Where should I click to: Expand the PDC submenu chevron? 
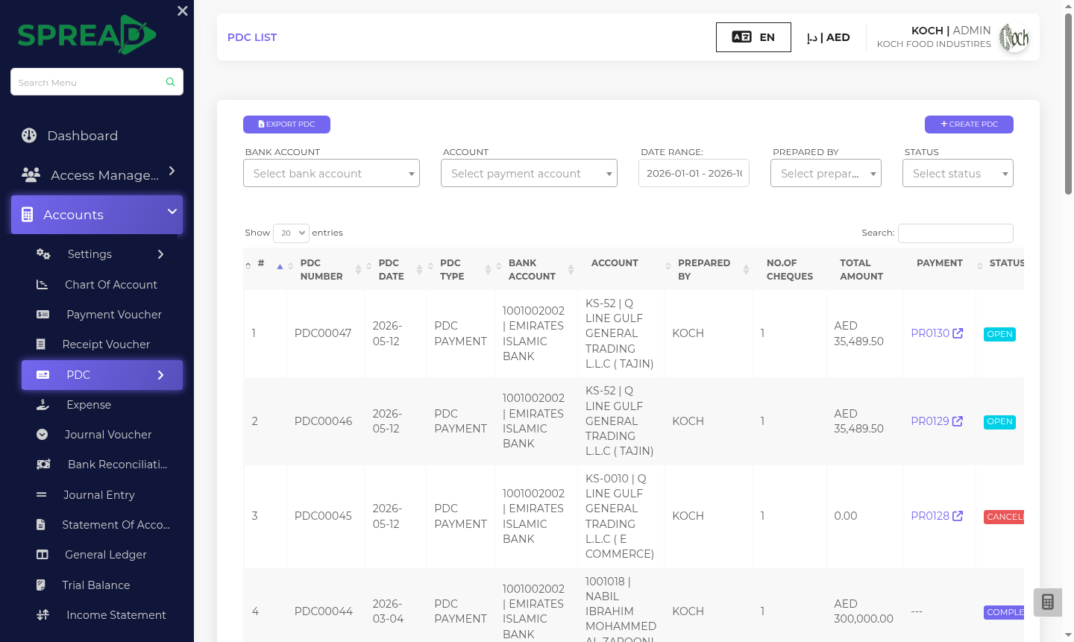(160, 375)
